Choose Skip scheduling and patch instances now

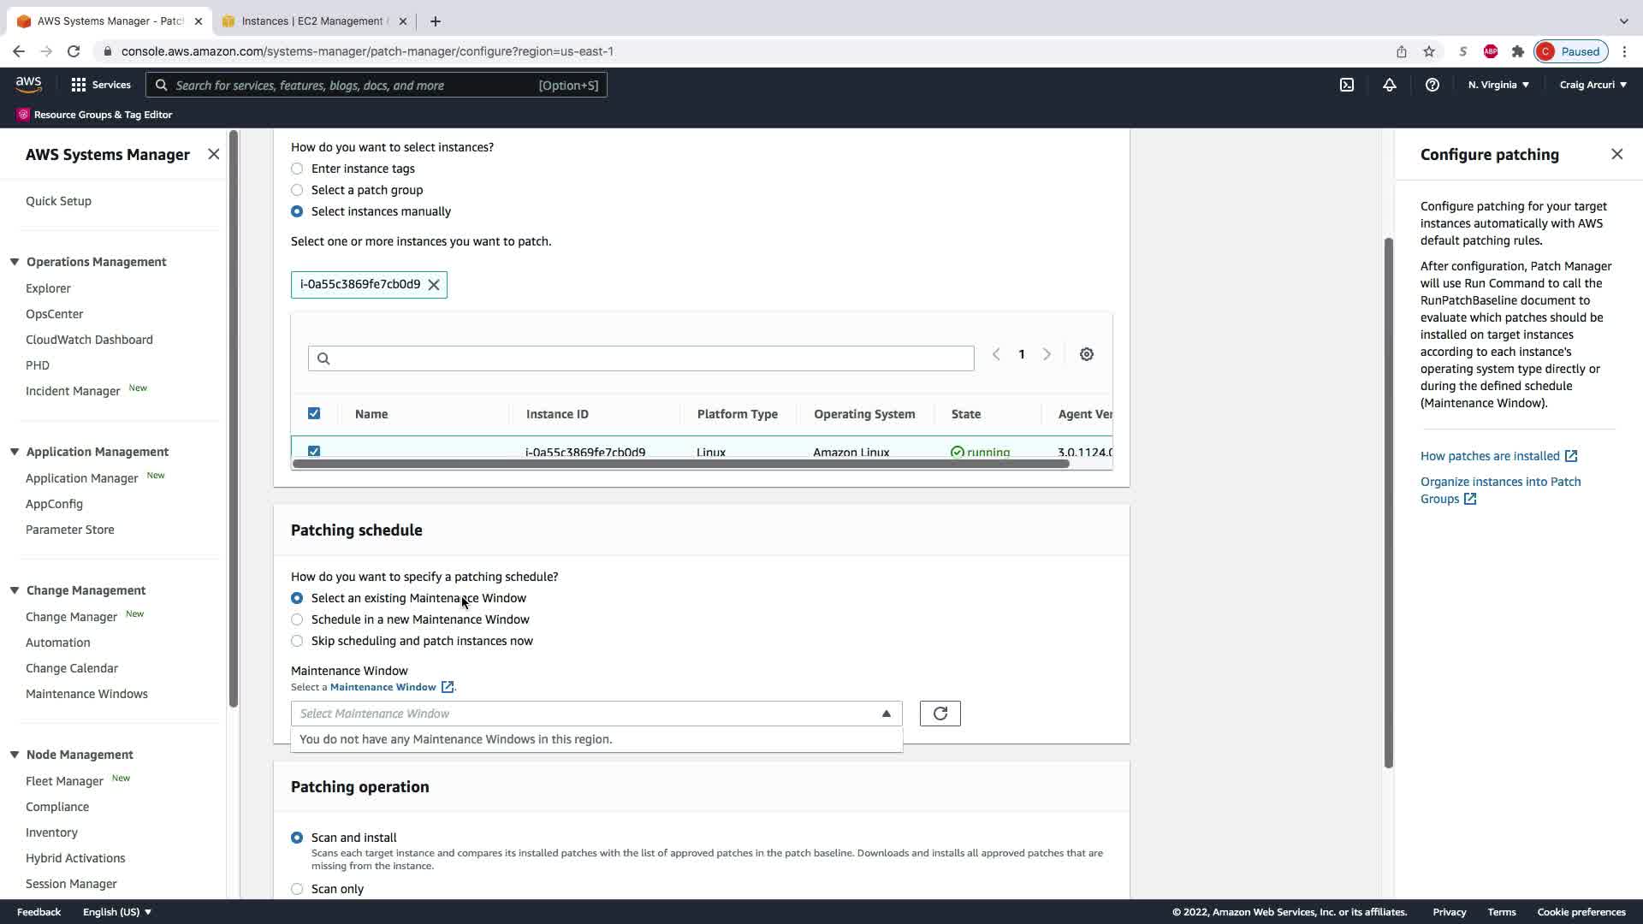coord(297,641)
